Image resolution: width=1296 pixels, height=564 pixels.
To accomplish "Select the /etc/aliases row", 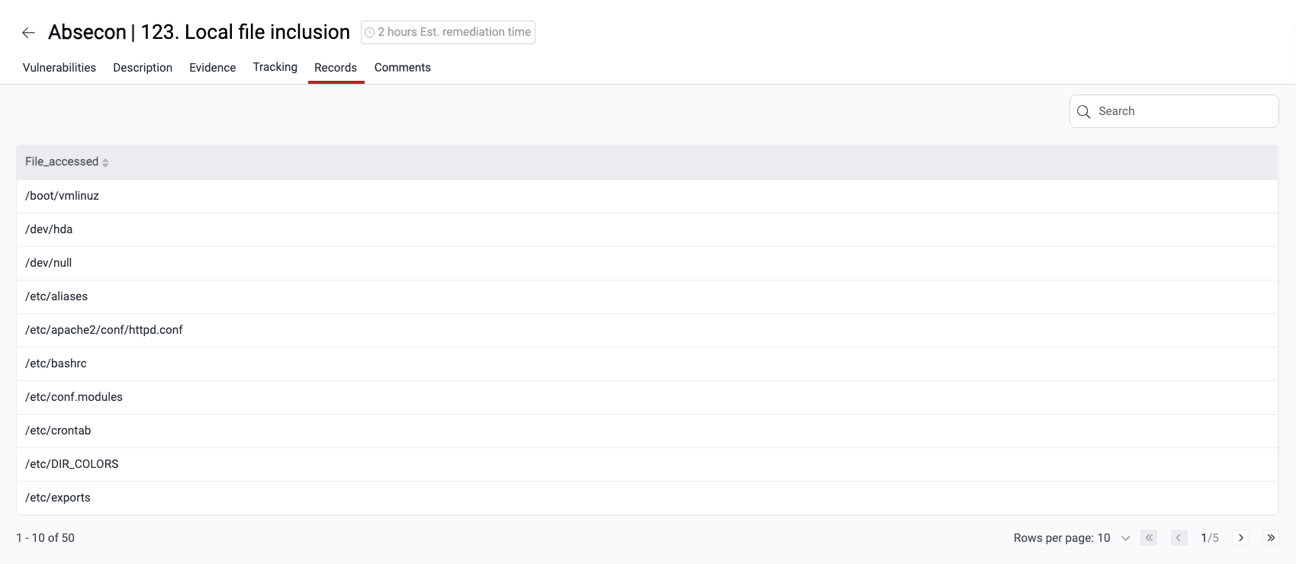I will click(x=647, y=296).
